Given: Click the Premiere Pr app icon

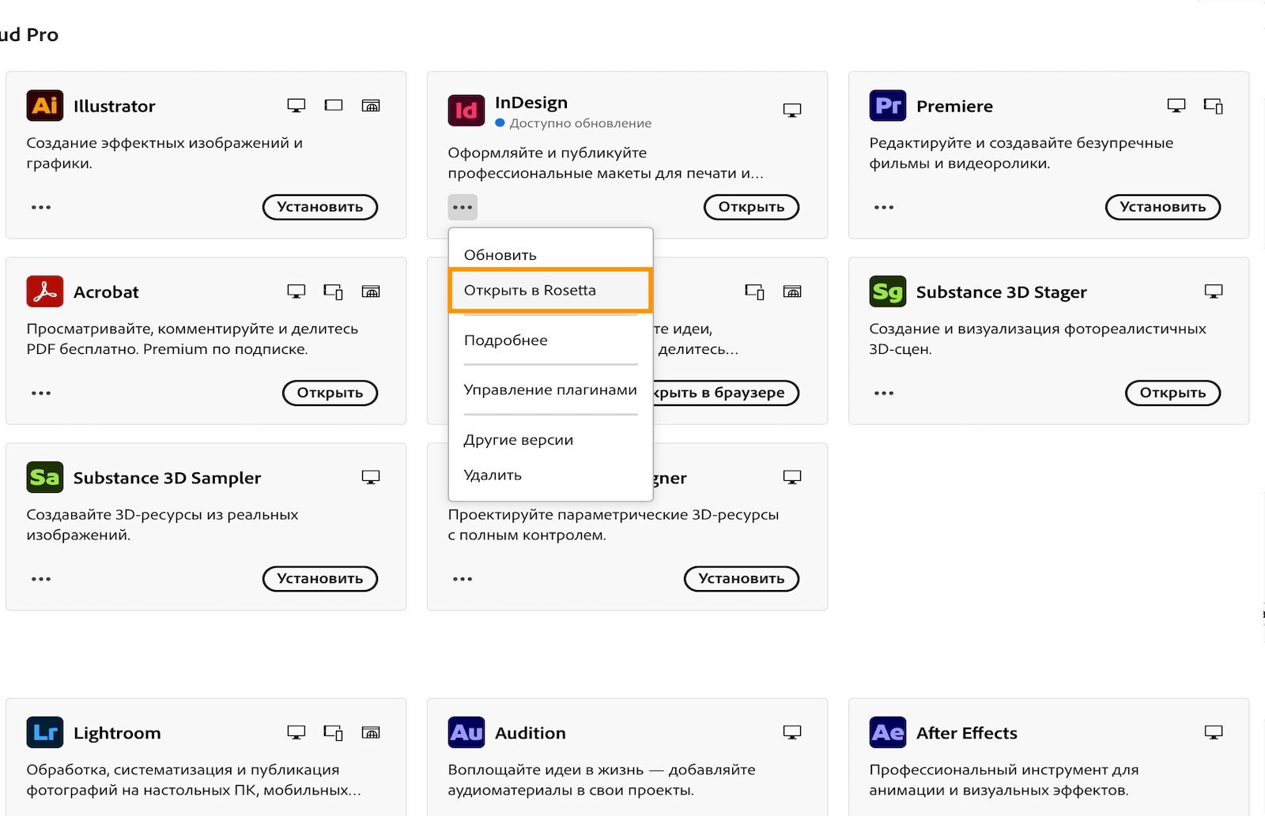Looking at the screenshot, I should click(888, 106).
